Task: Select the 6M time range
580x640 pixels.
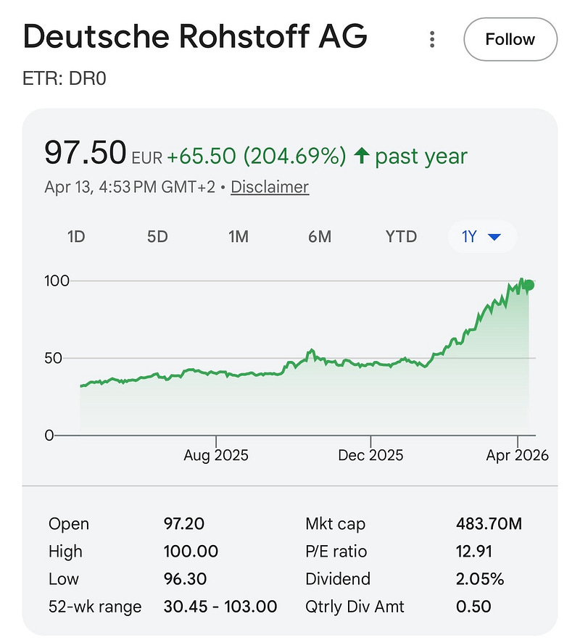Action: (x=320, y=237)
